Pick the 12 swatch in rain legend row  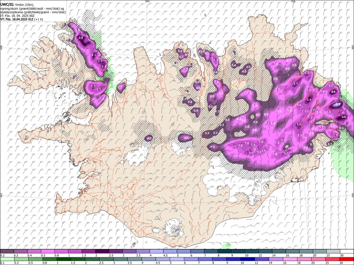261,259
